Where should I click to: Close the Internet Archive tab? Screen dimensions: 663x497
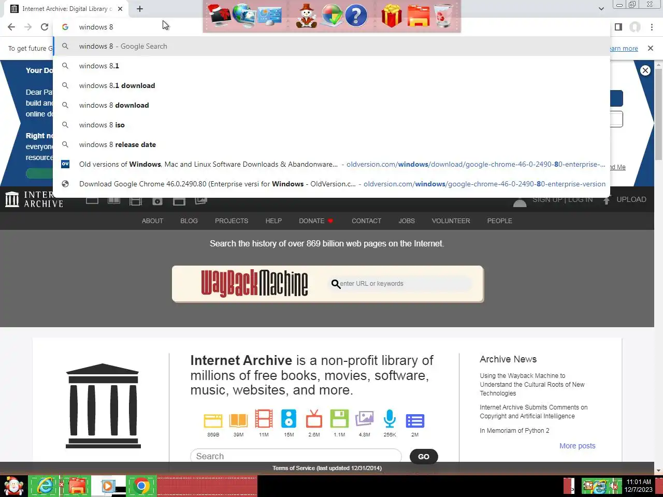click(120, 9)
